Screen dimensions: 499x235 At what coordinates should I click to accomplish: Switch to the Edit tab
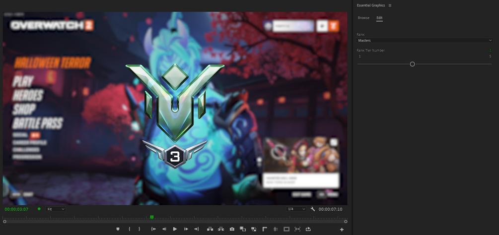coord(379,18)
